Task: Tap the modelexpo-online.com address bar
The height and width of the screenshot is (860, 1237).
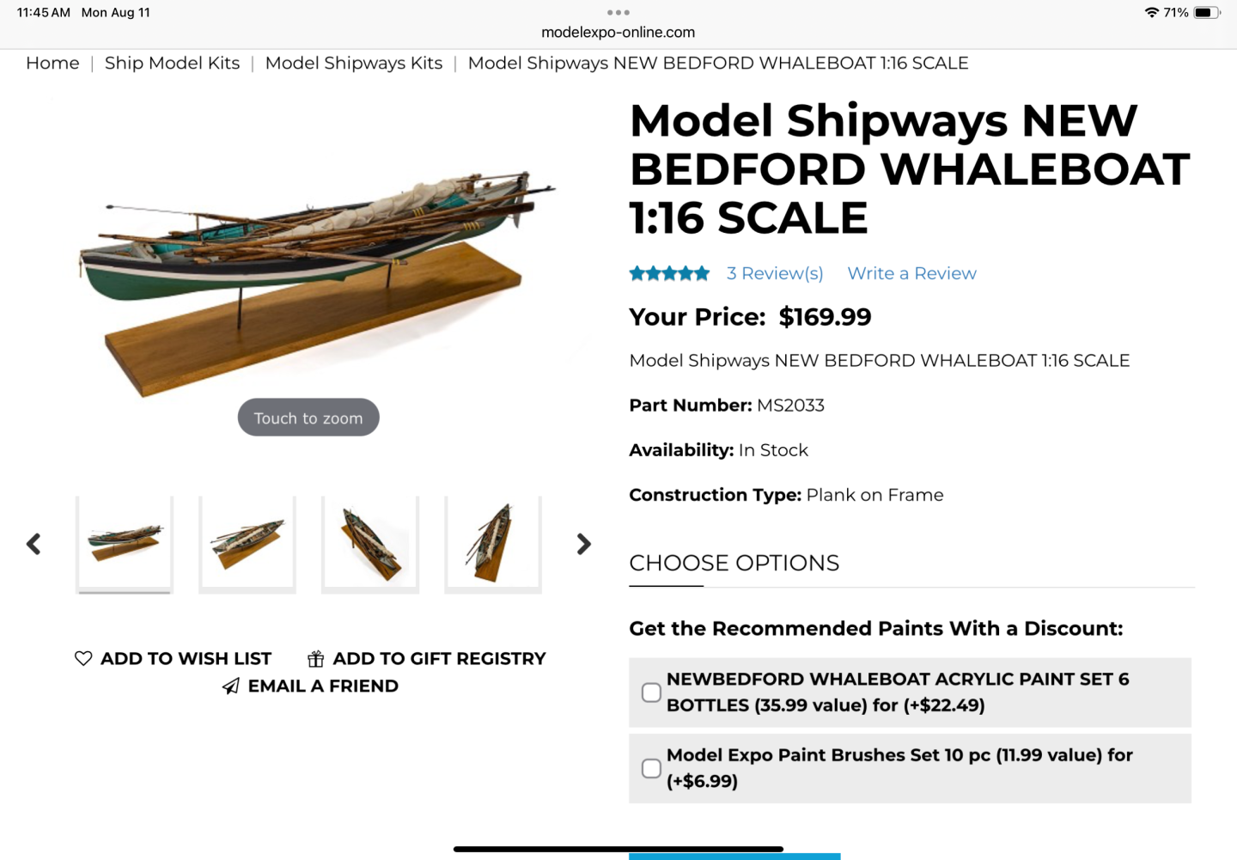Action: coord(618,33)
